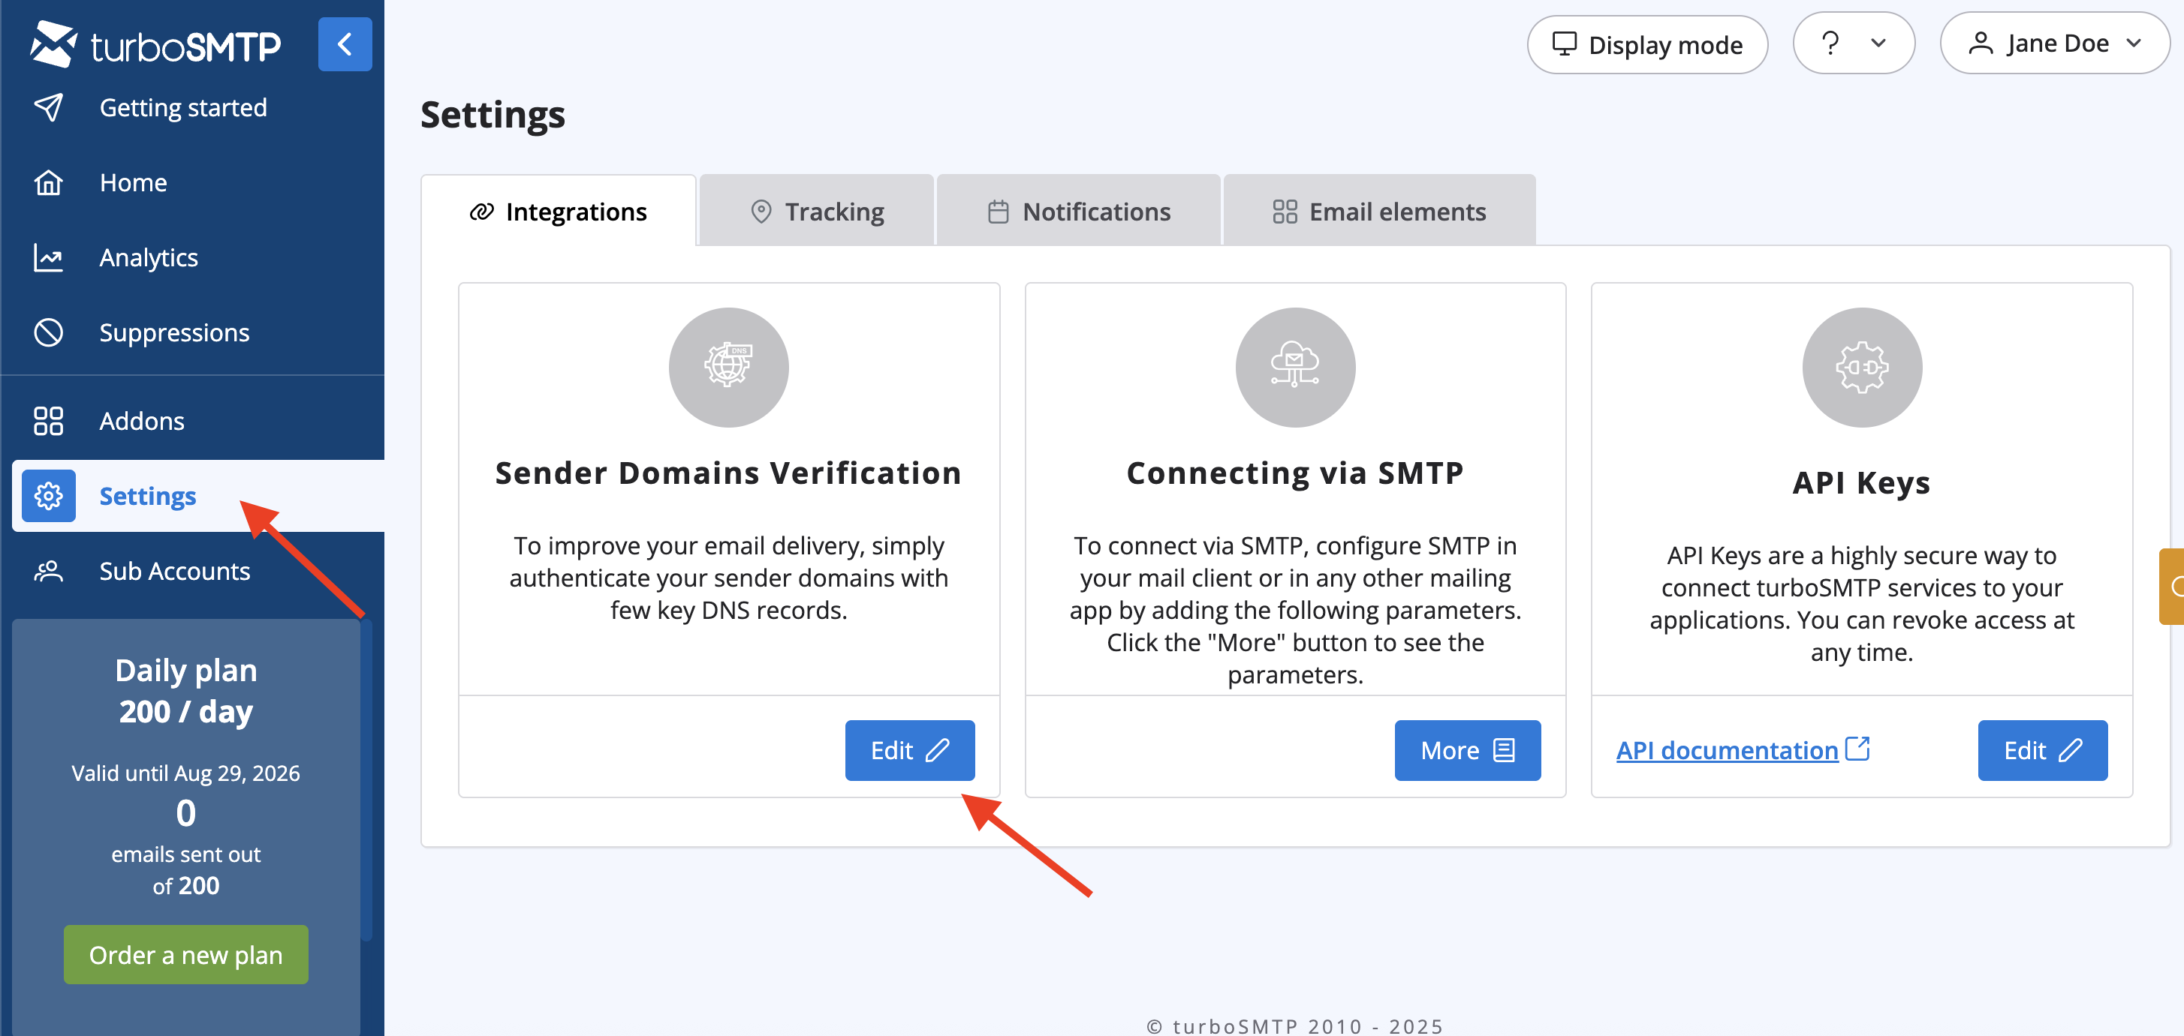Collapse the sidebar with the blue chevron button
Image resolution: width=2184 pixels, height=1036 pixels.
344,44
